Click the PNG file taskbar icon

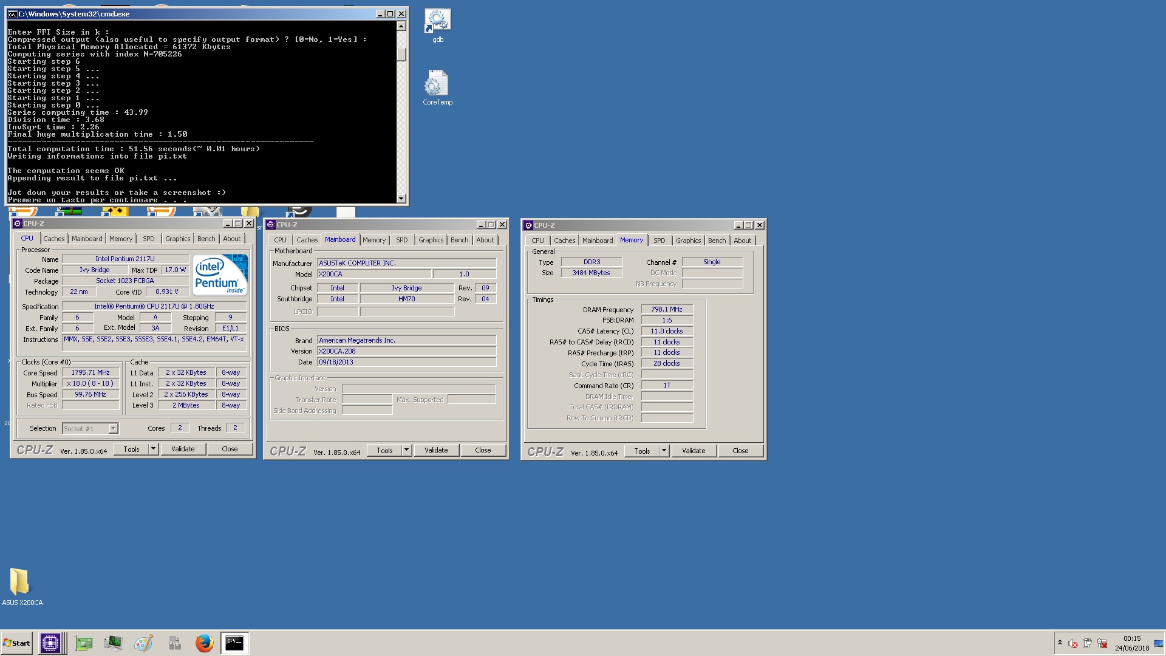[x=175, y=643]
